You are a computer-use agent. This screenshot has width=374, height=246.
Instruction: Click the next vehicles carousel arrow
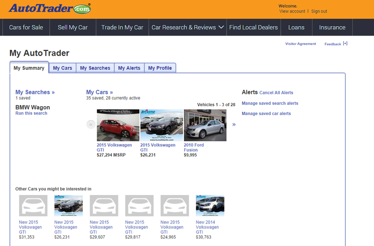(x=234, y=124)
